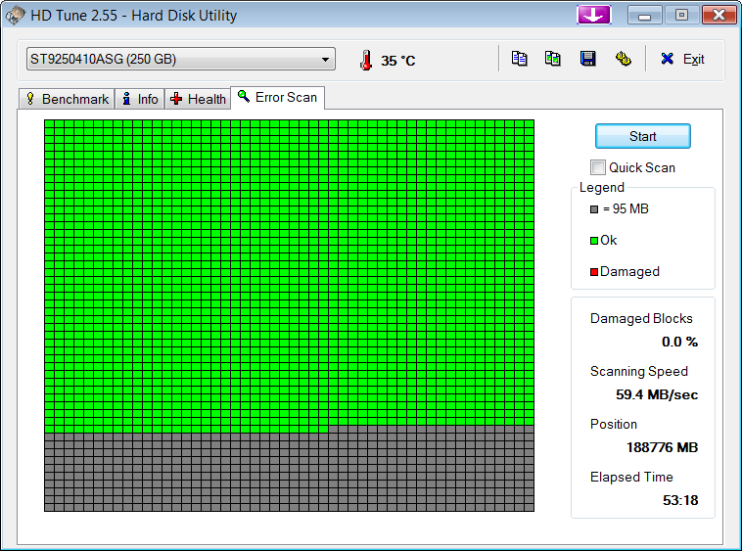Click the green Ok legend swatch

(594, 241)
